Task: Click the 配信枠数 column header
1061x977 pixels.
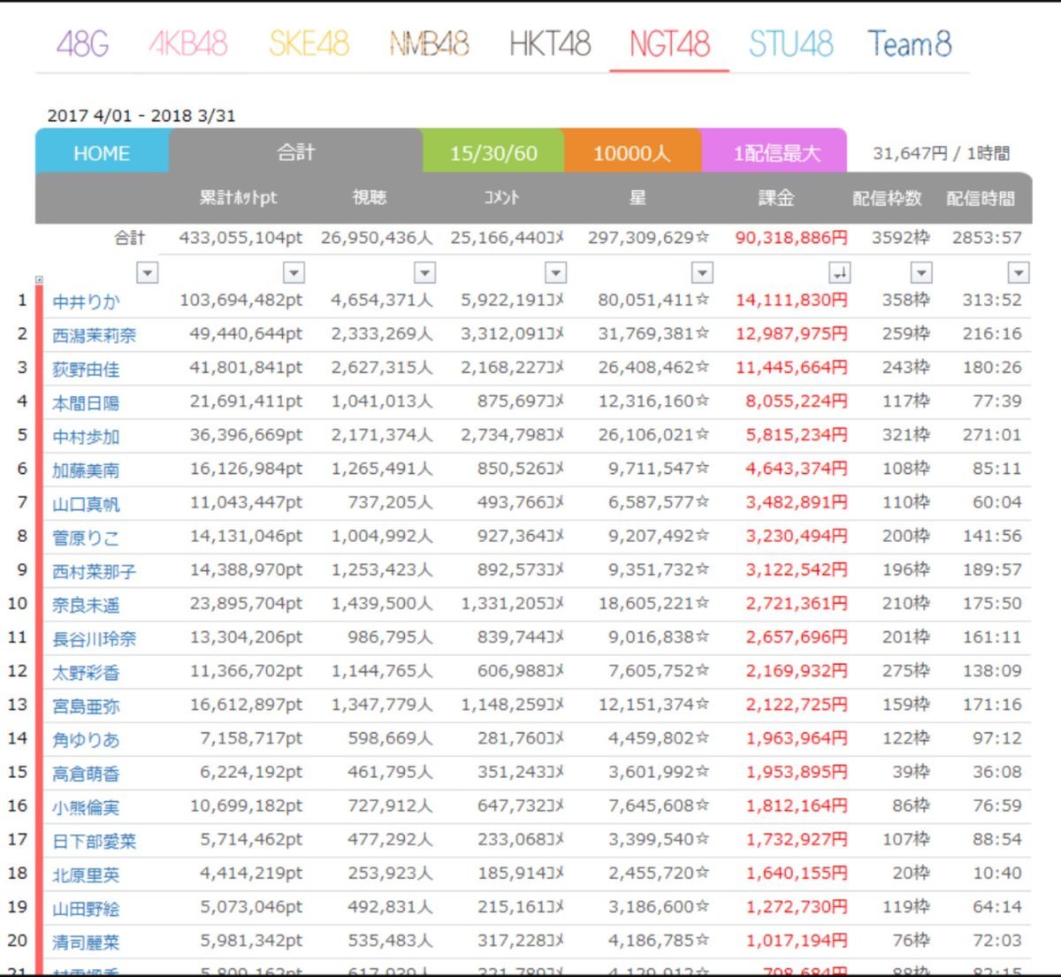Action: pos(887,198)
